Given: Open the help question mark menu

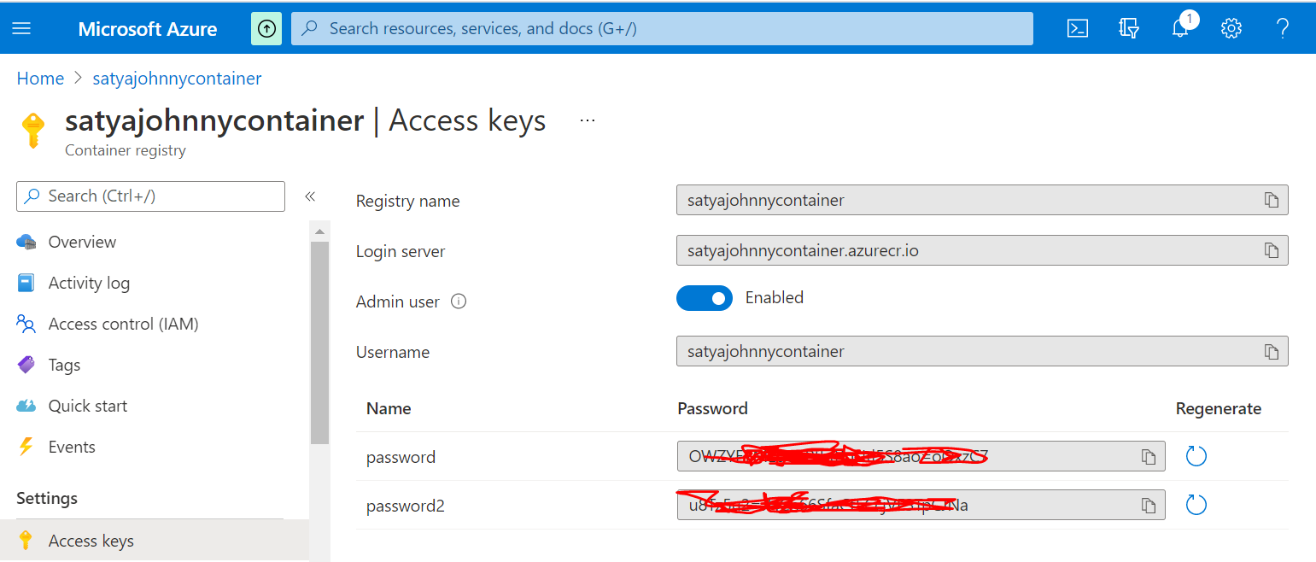Looking at the screenshot, I should coord(1282,28).
